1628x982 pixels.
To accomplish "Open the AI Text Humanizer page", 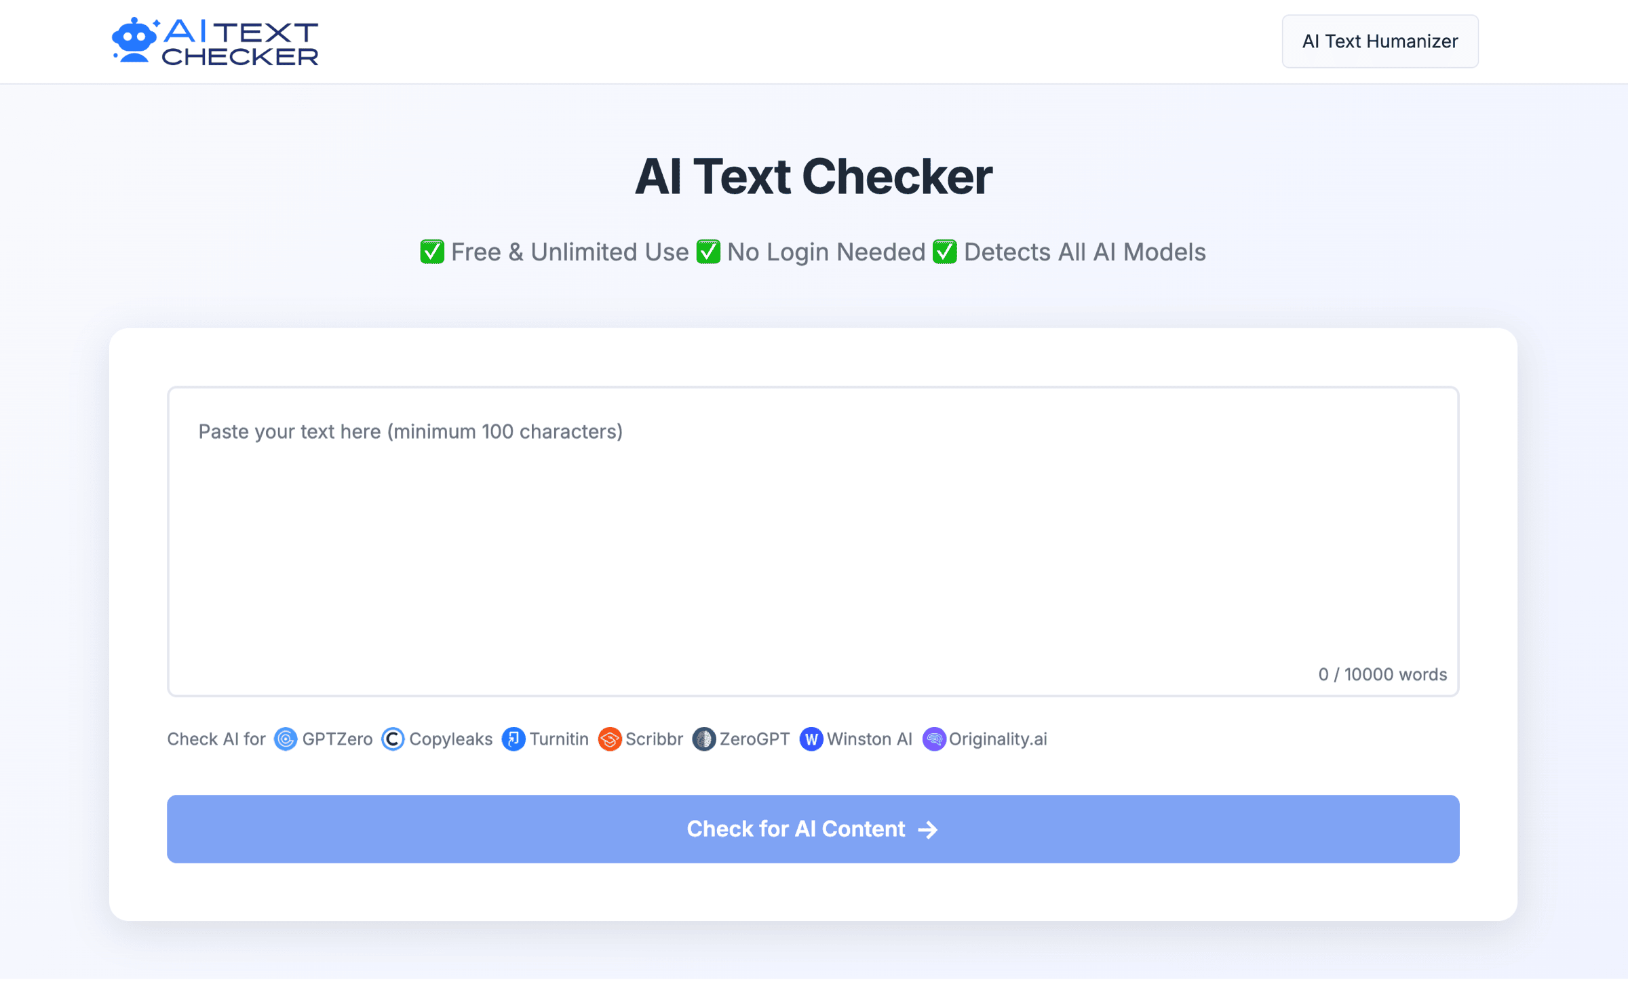I will pyautogui.click(x=1380, y=41).
